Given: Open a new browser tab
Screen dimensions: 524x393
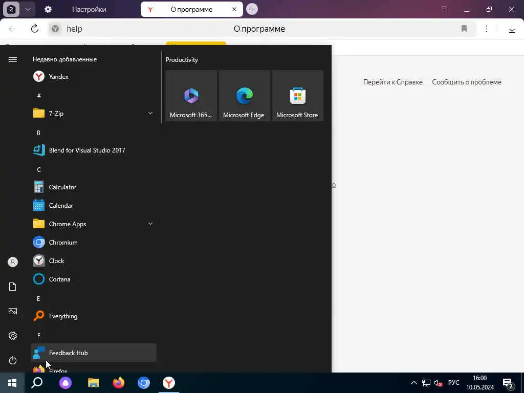Looking at the screenshot, I should (252, 9).
